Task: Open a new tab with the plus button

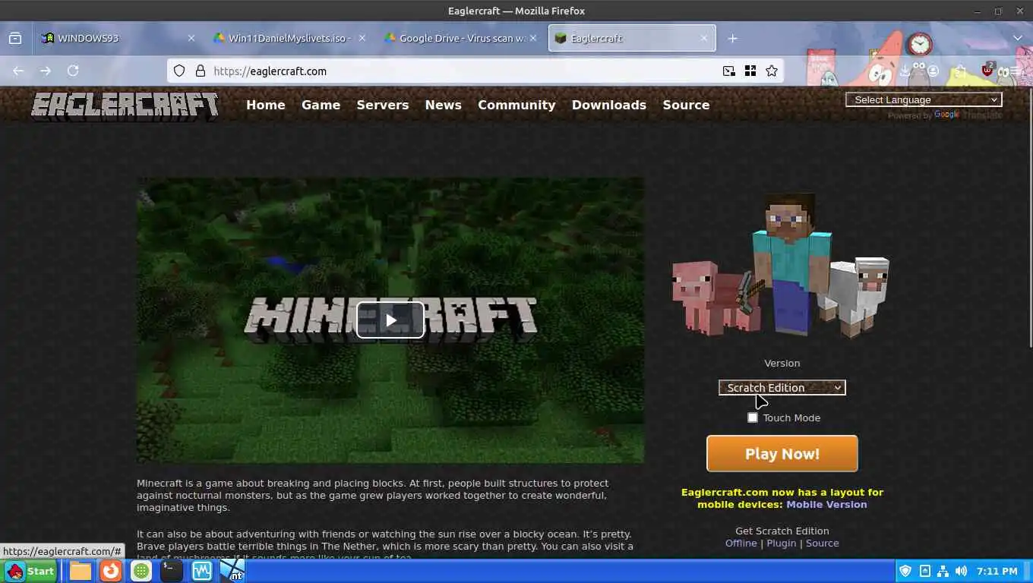Action: 732,38
